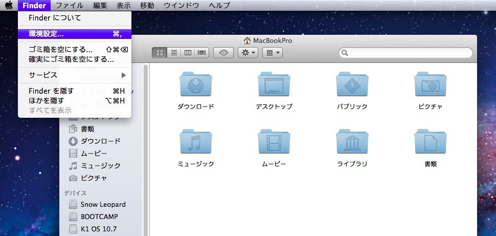Switch to icon view mode

160,53
